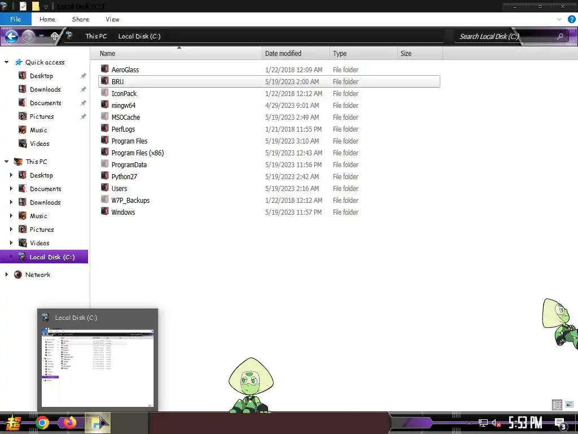Select the IconPack folder icon

click(x=105, y=93)
